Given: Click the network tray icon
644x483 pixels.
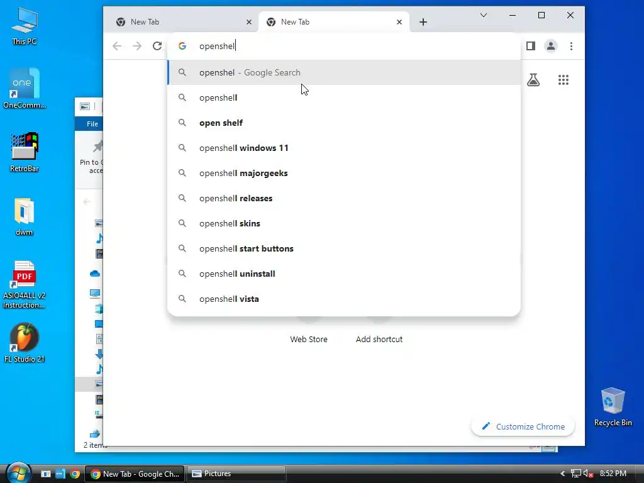Looking at the screenshot, I should [576, 474].
